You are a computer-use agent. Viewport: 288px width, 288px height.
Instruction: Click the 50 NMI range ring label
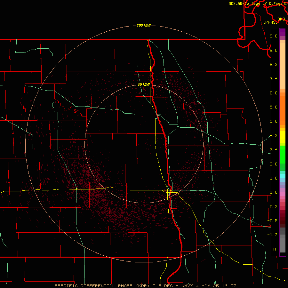pyautogui.click(x=144, y=84)
